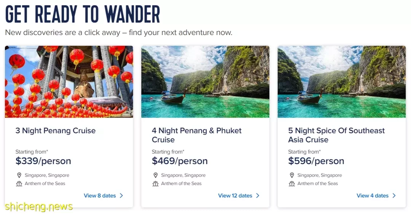
Task: Click location pin icon on Penang Cruise card
Action: click(19, 175)
